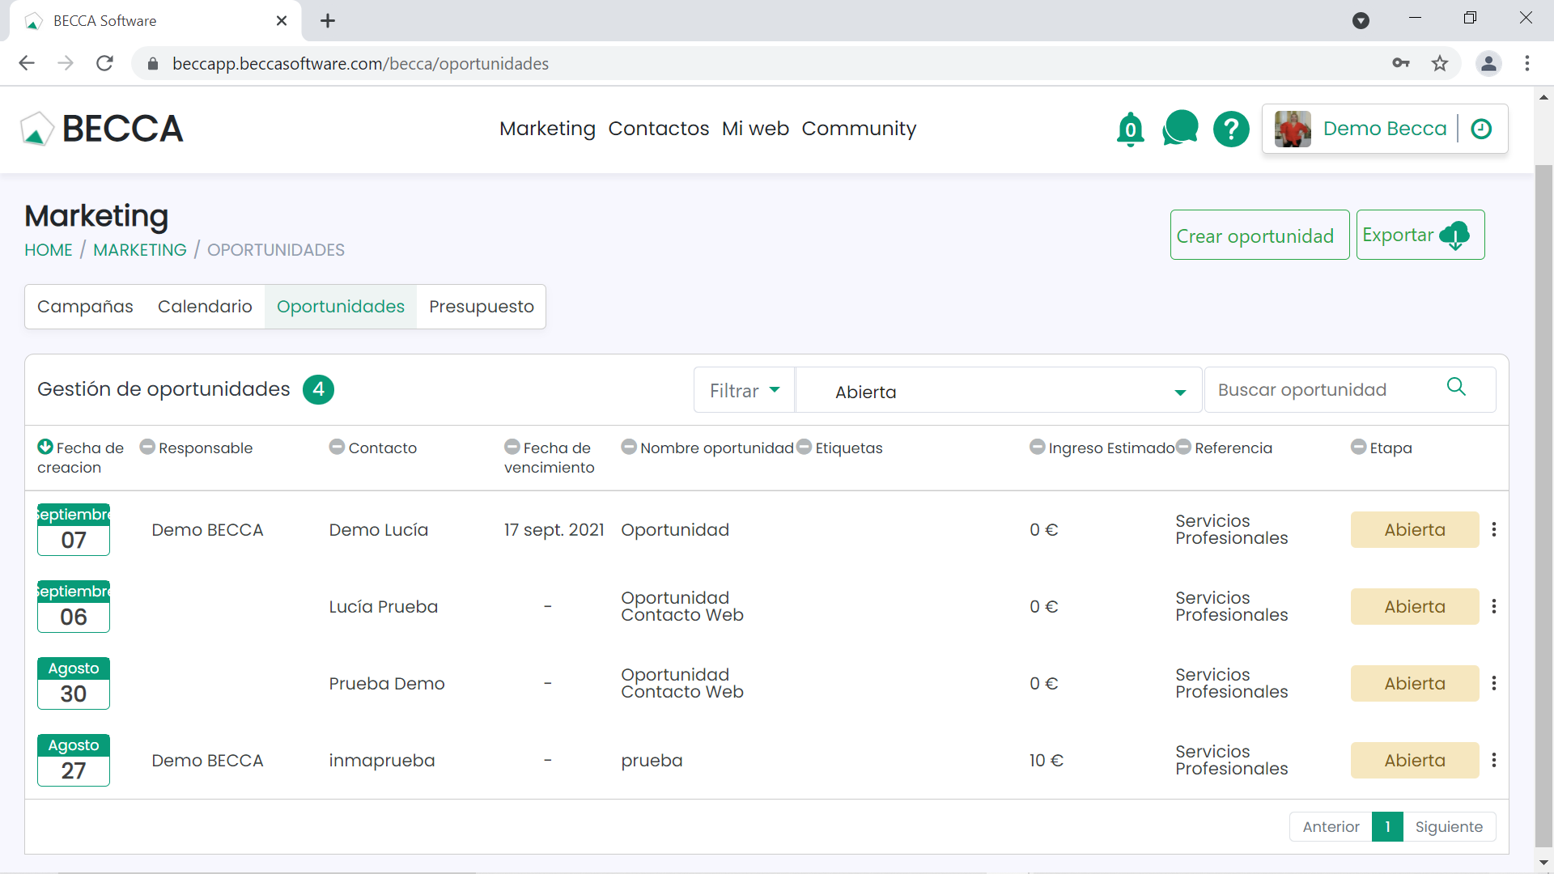Open three-dot menu for Demo Lucía row
Viewport: 1554px width, 874px height.
(1494, 529)
